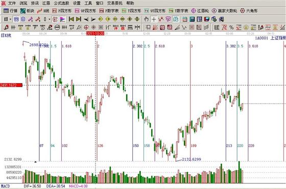Screen dimensions: 286x189
Task: Jump to first bar with green start arrow
Action: coord(71,19)
